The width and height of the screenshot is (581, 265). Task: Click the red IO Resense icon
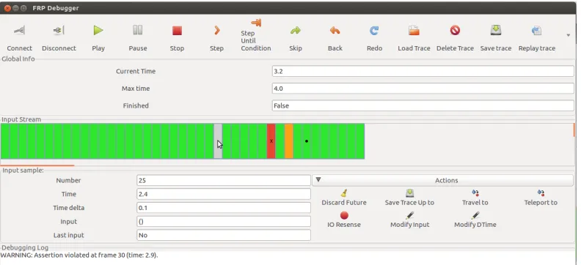point(344,215)
